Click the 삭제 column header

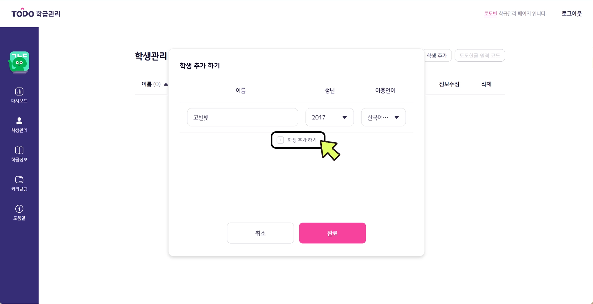point(486,84)
